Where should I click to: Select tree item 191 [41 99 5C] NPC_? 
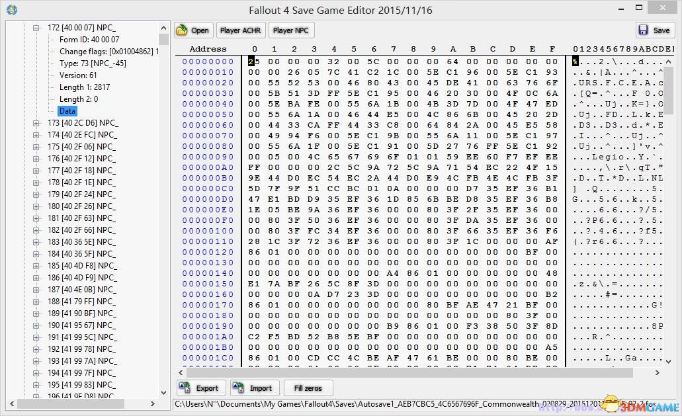[82, 337]
